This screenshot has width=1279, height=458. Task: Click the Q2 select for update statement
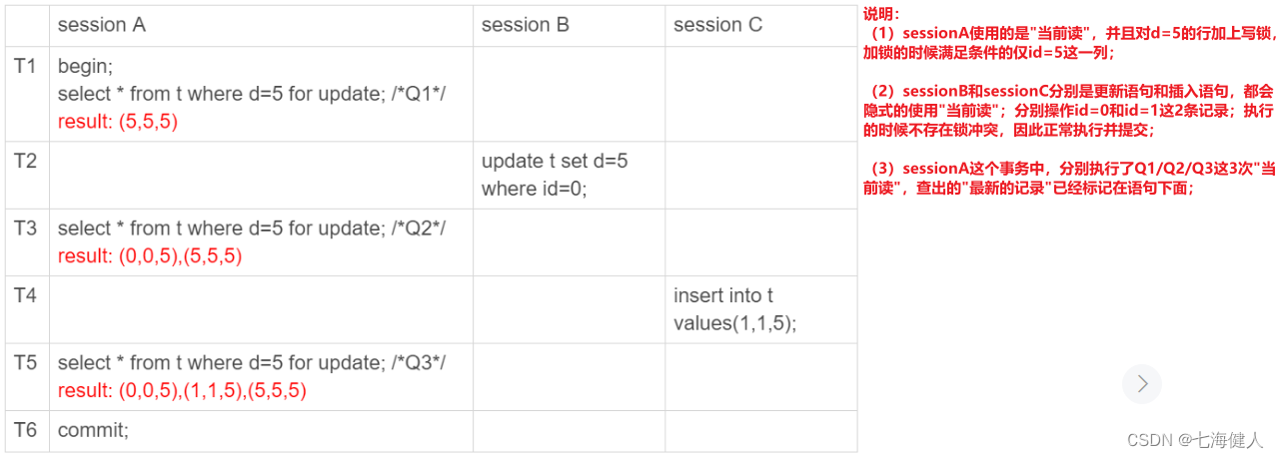pos(252,229)
